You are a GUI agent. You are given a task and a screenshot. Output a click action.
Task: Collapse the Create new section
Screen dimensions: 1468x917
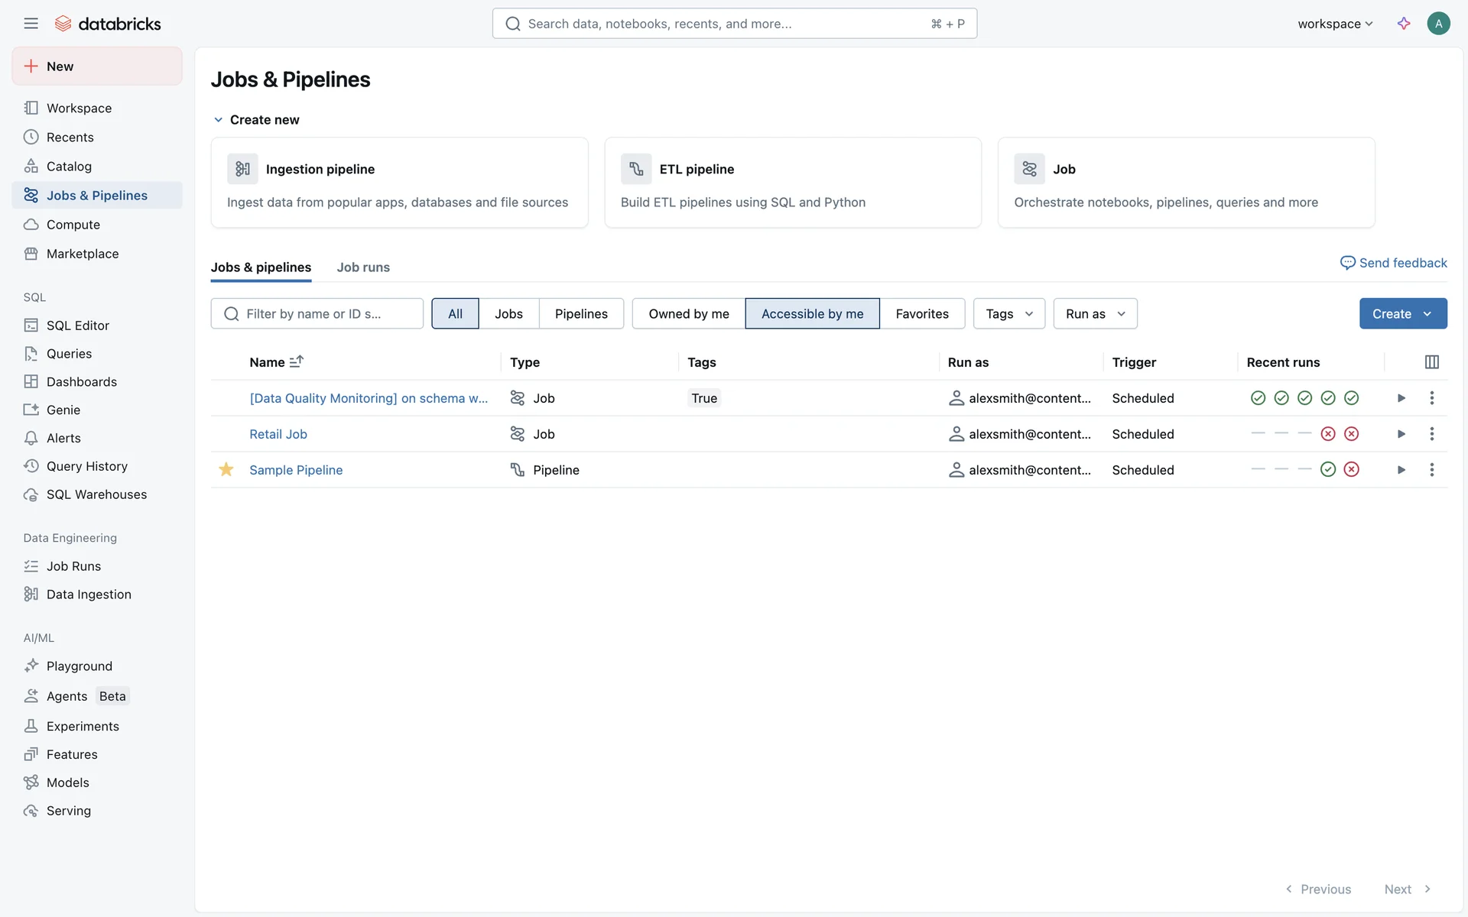[219, 120]
